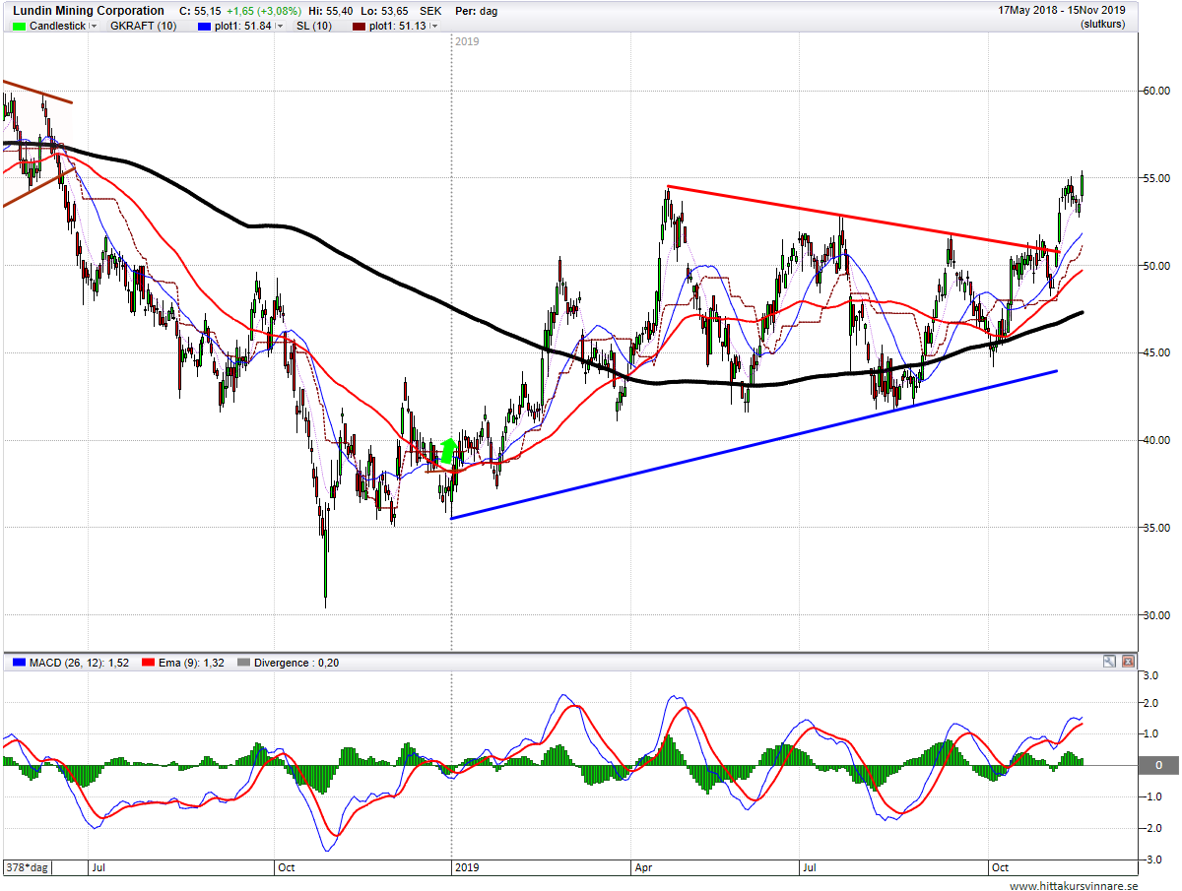1182x891 pixels.
Task: Click the 35.00 price axis label
Action: [x=1155, y=528]
